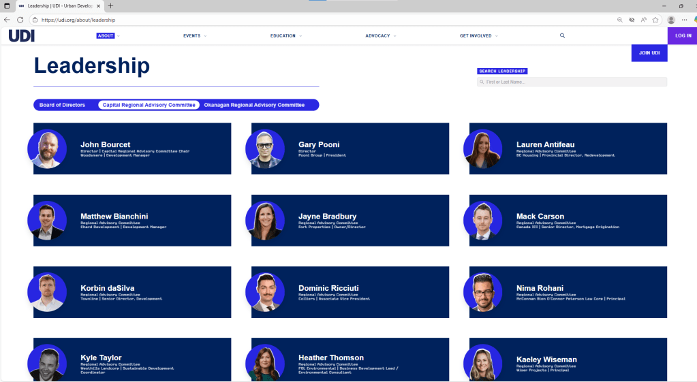Click the leadership name search field
The width and height of the screenshot is (697, 382).
[572, 82]
